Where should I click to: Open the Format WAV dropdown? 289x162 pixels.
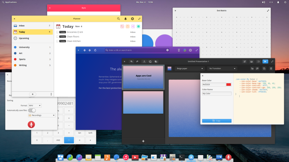(x=35, y=106)
